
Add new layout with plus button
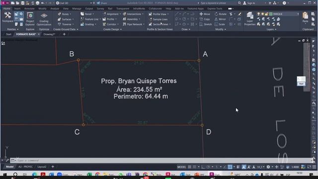coord(53,167)
